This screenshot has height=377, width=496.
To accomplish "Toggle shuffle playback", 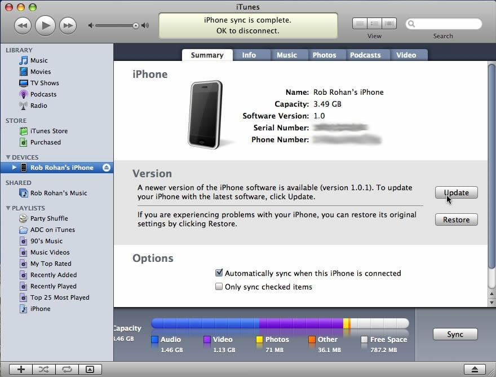I will point(43,370).
